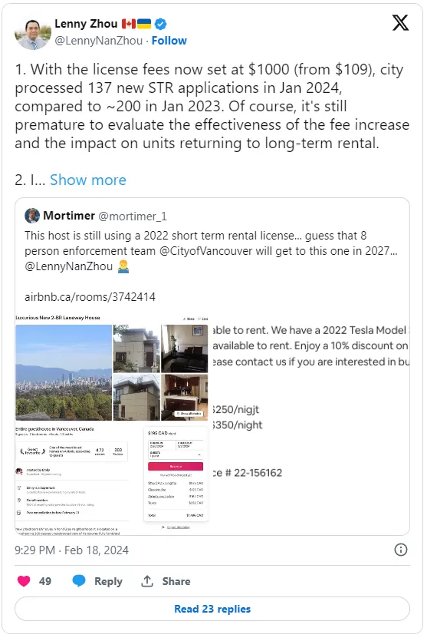Click the Reply label
427x641 pixels.
point(108,581)
